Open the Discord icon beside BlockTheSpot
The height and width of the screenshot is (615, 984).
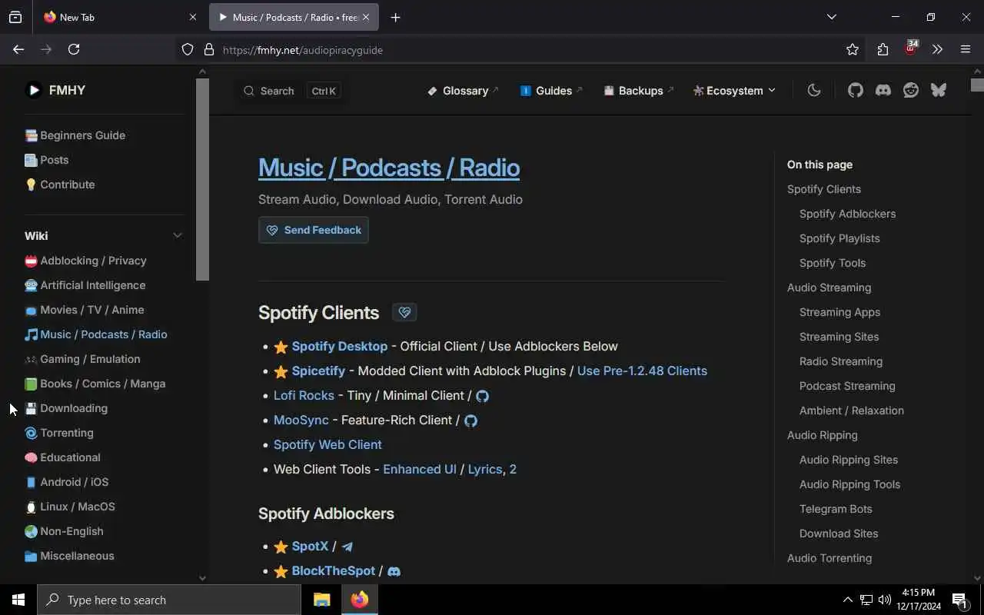(394, 571)
